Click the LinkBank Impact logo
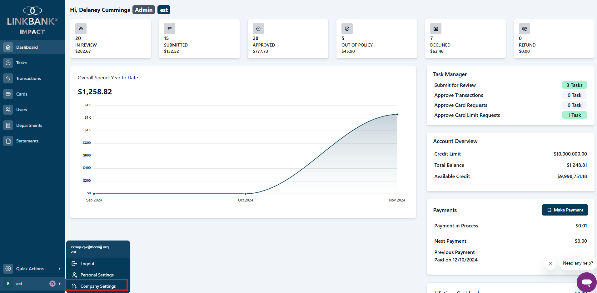This screenshot has height=293, width=597. 32,21
